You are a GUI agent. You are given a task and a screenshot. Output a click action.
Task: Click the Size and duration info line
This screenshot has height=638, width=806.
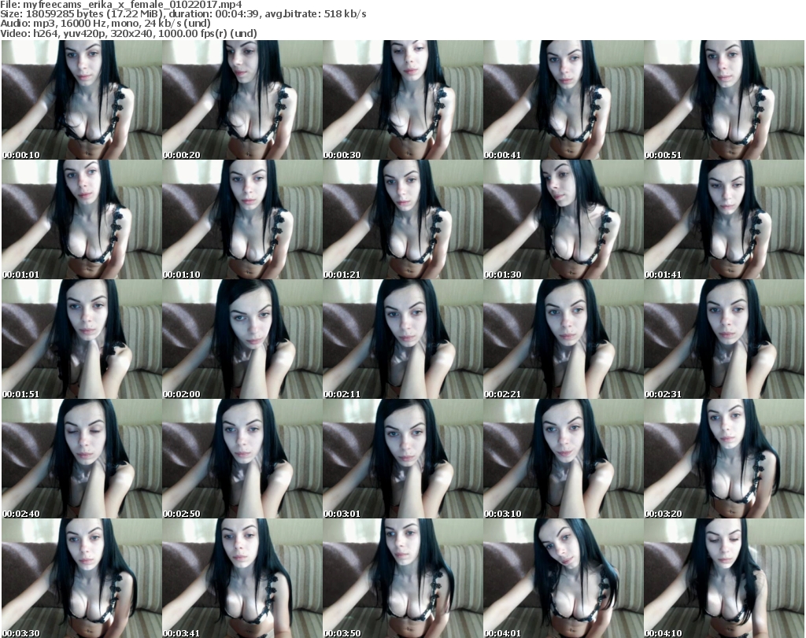[183, 14]
